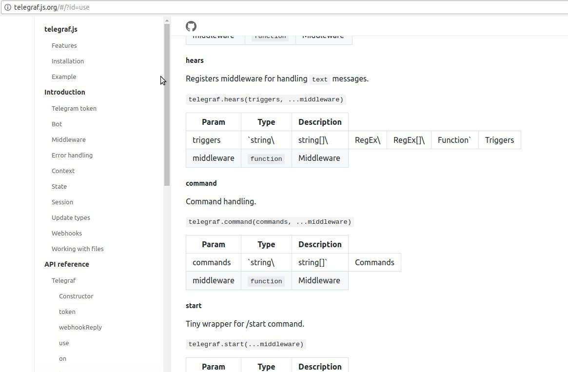Open the Session section link
Screen dimensions: 568x372
(62, 202)
